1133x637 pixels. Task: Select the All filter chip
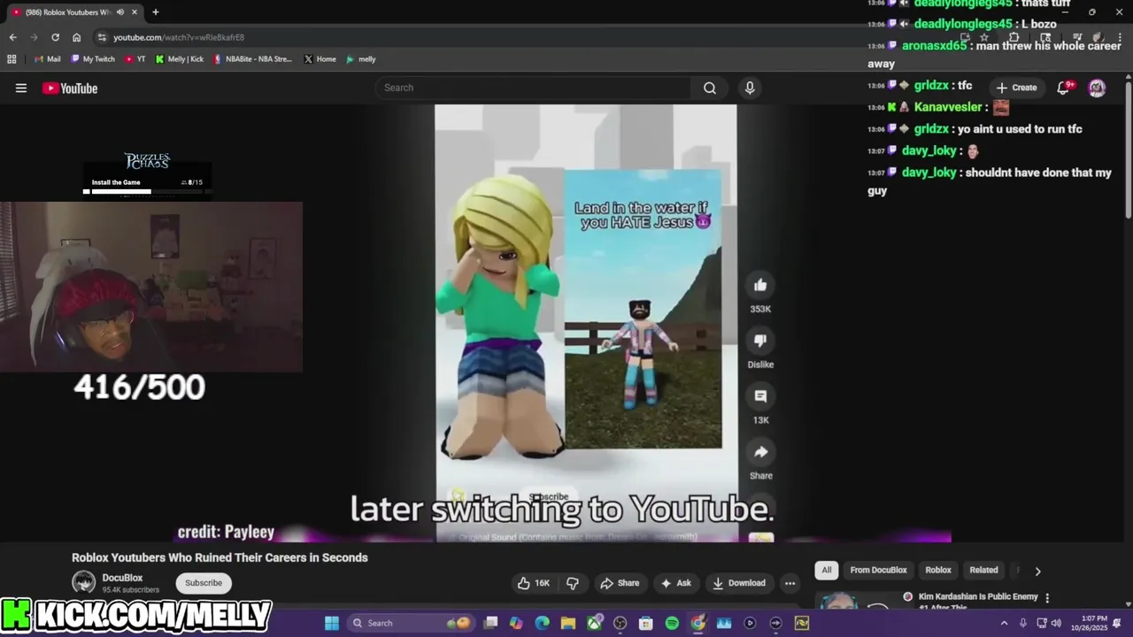click(x=826, y=571)
